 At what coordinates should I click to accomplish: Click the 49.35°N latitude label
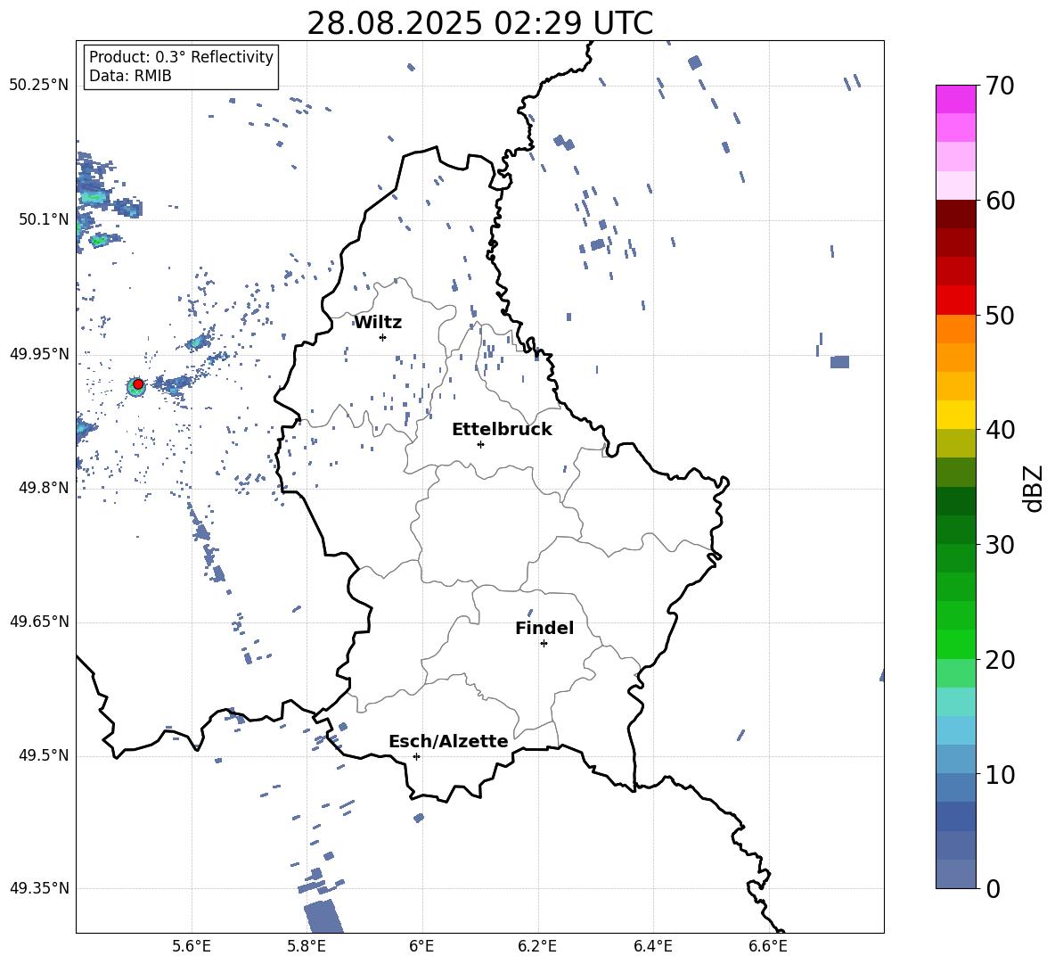coord(39,888)
